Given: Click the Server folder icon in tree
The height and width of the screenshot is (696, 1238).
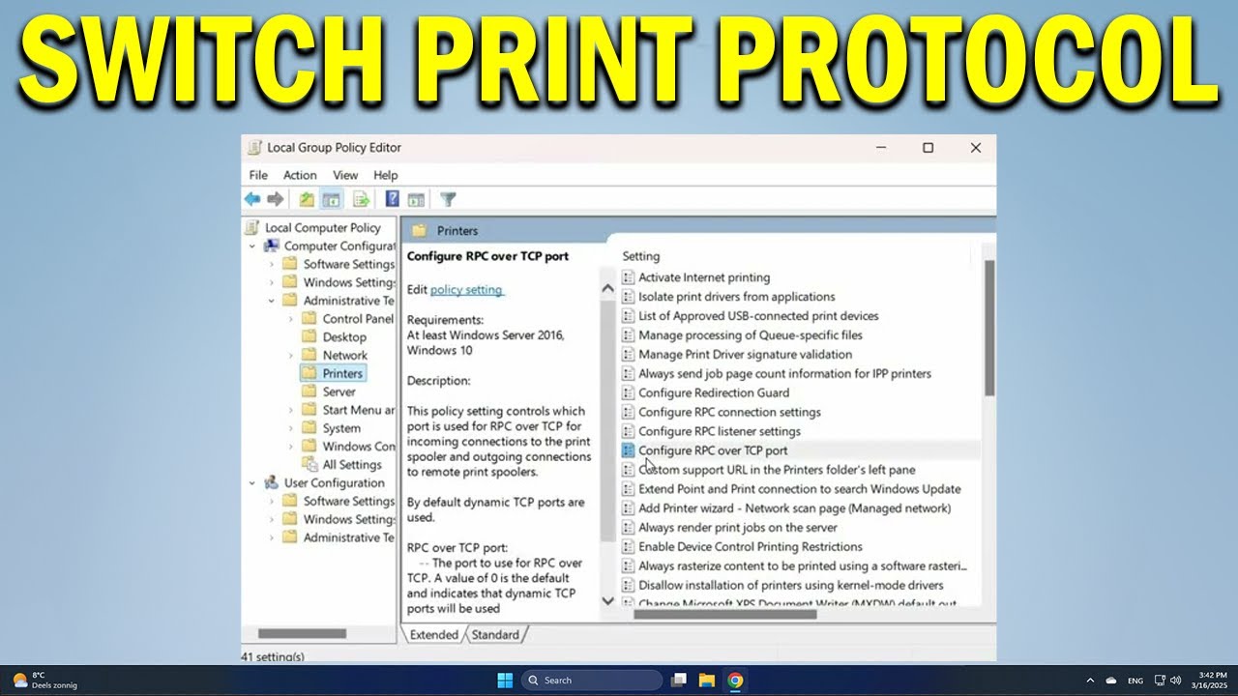Looking at the screenshot, I should [x=309, y=391].
